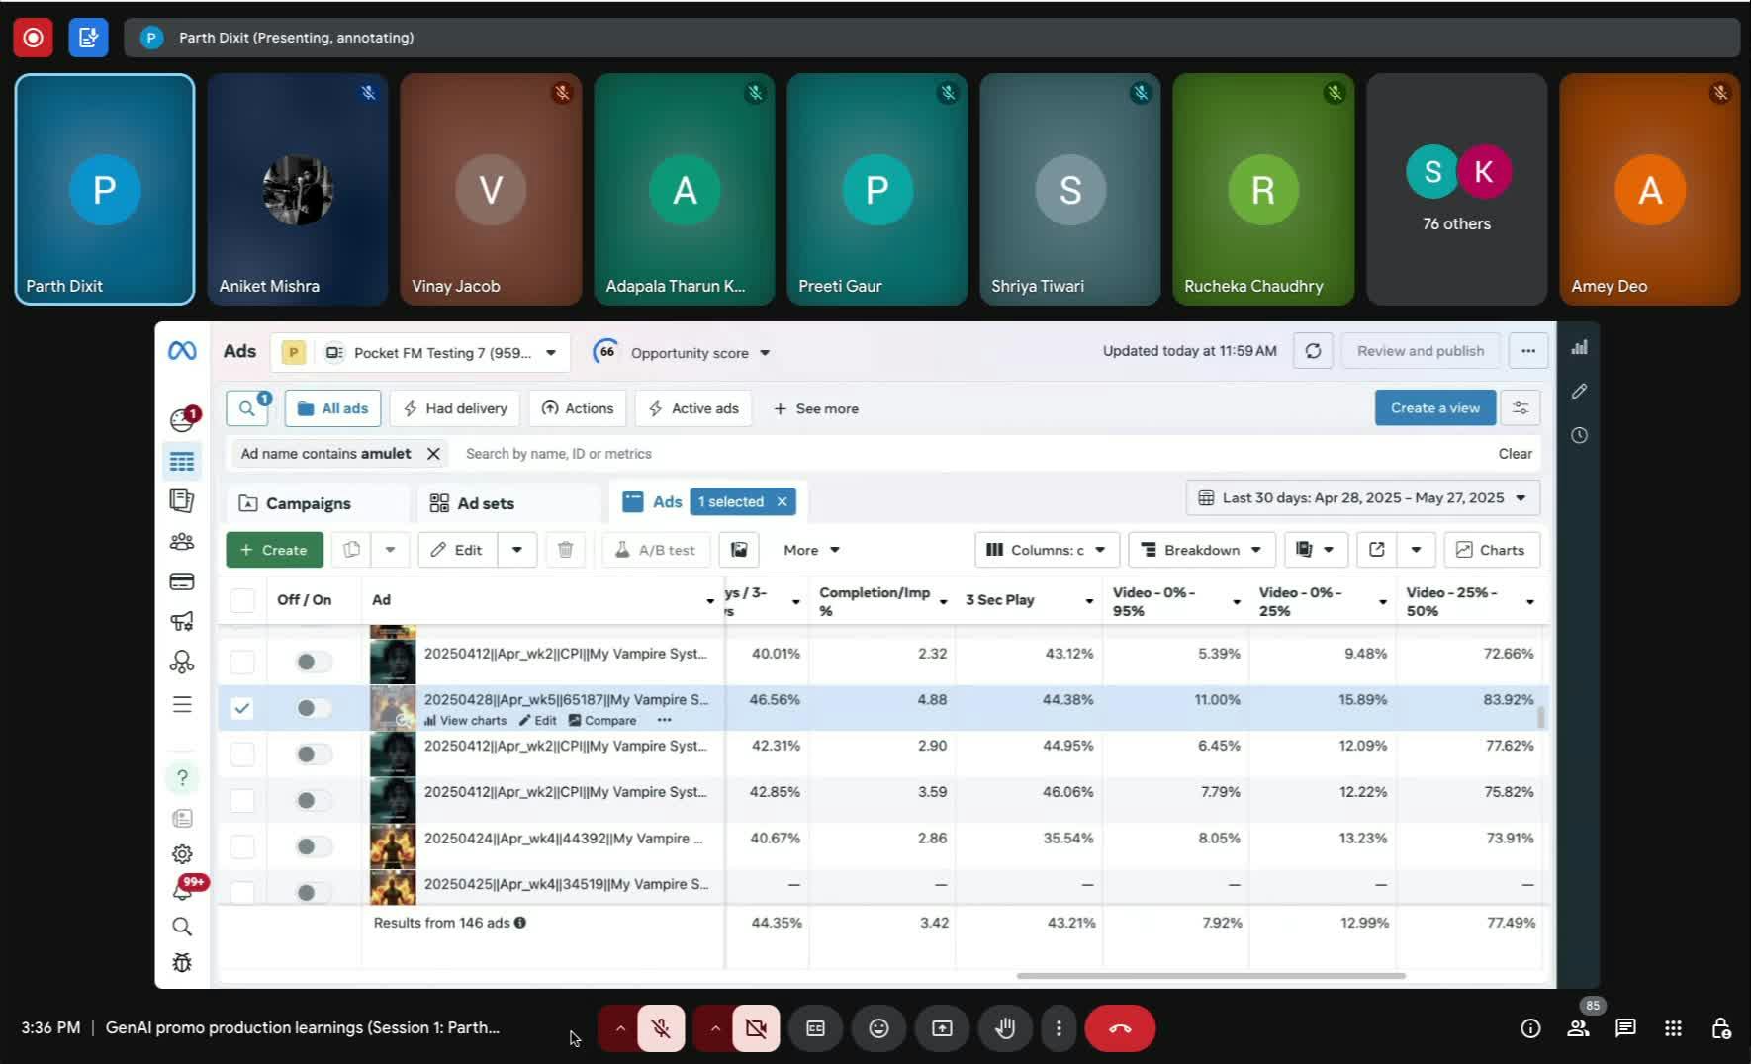This screenshot has height=1064, width=1751.
Task: Open the Completion/Imp % column menu arrow
Action: pyautogui.click(x=943, y=601)
